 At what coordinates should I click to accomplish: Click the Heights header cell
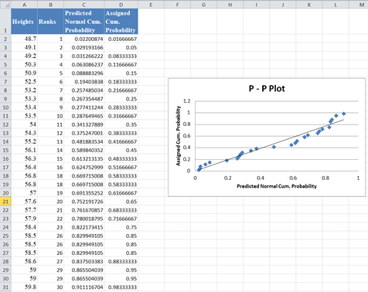pos(24,22)
